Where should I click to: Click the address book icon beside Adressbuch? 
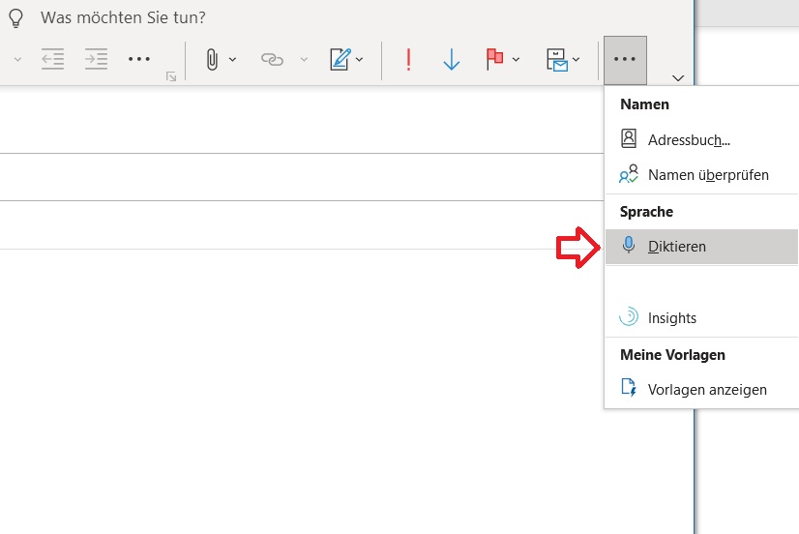coord(629,138)
